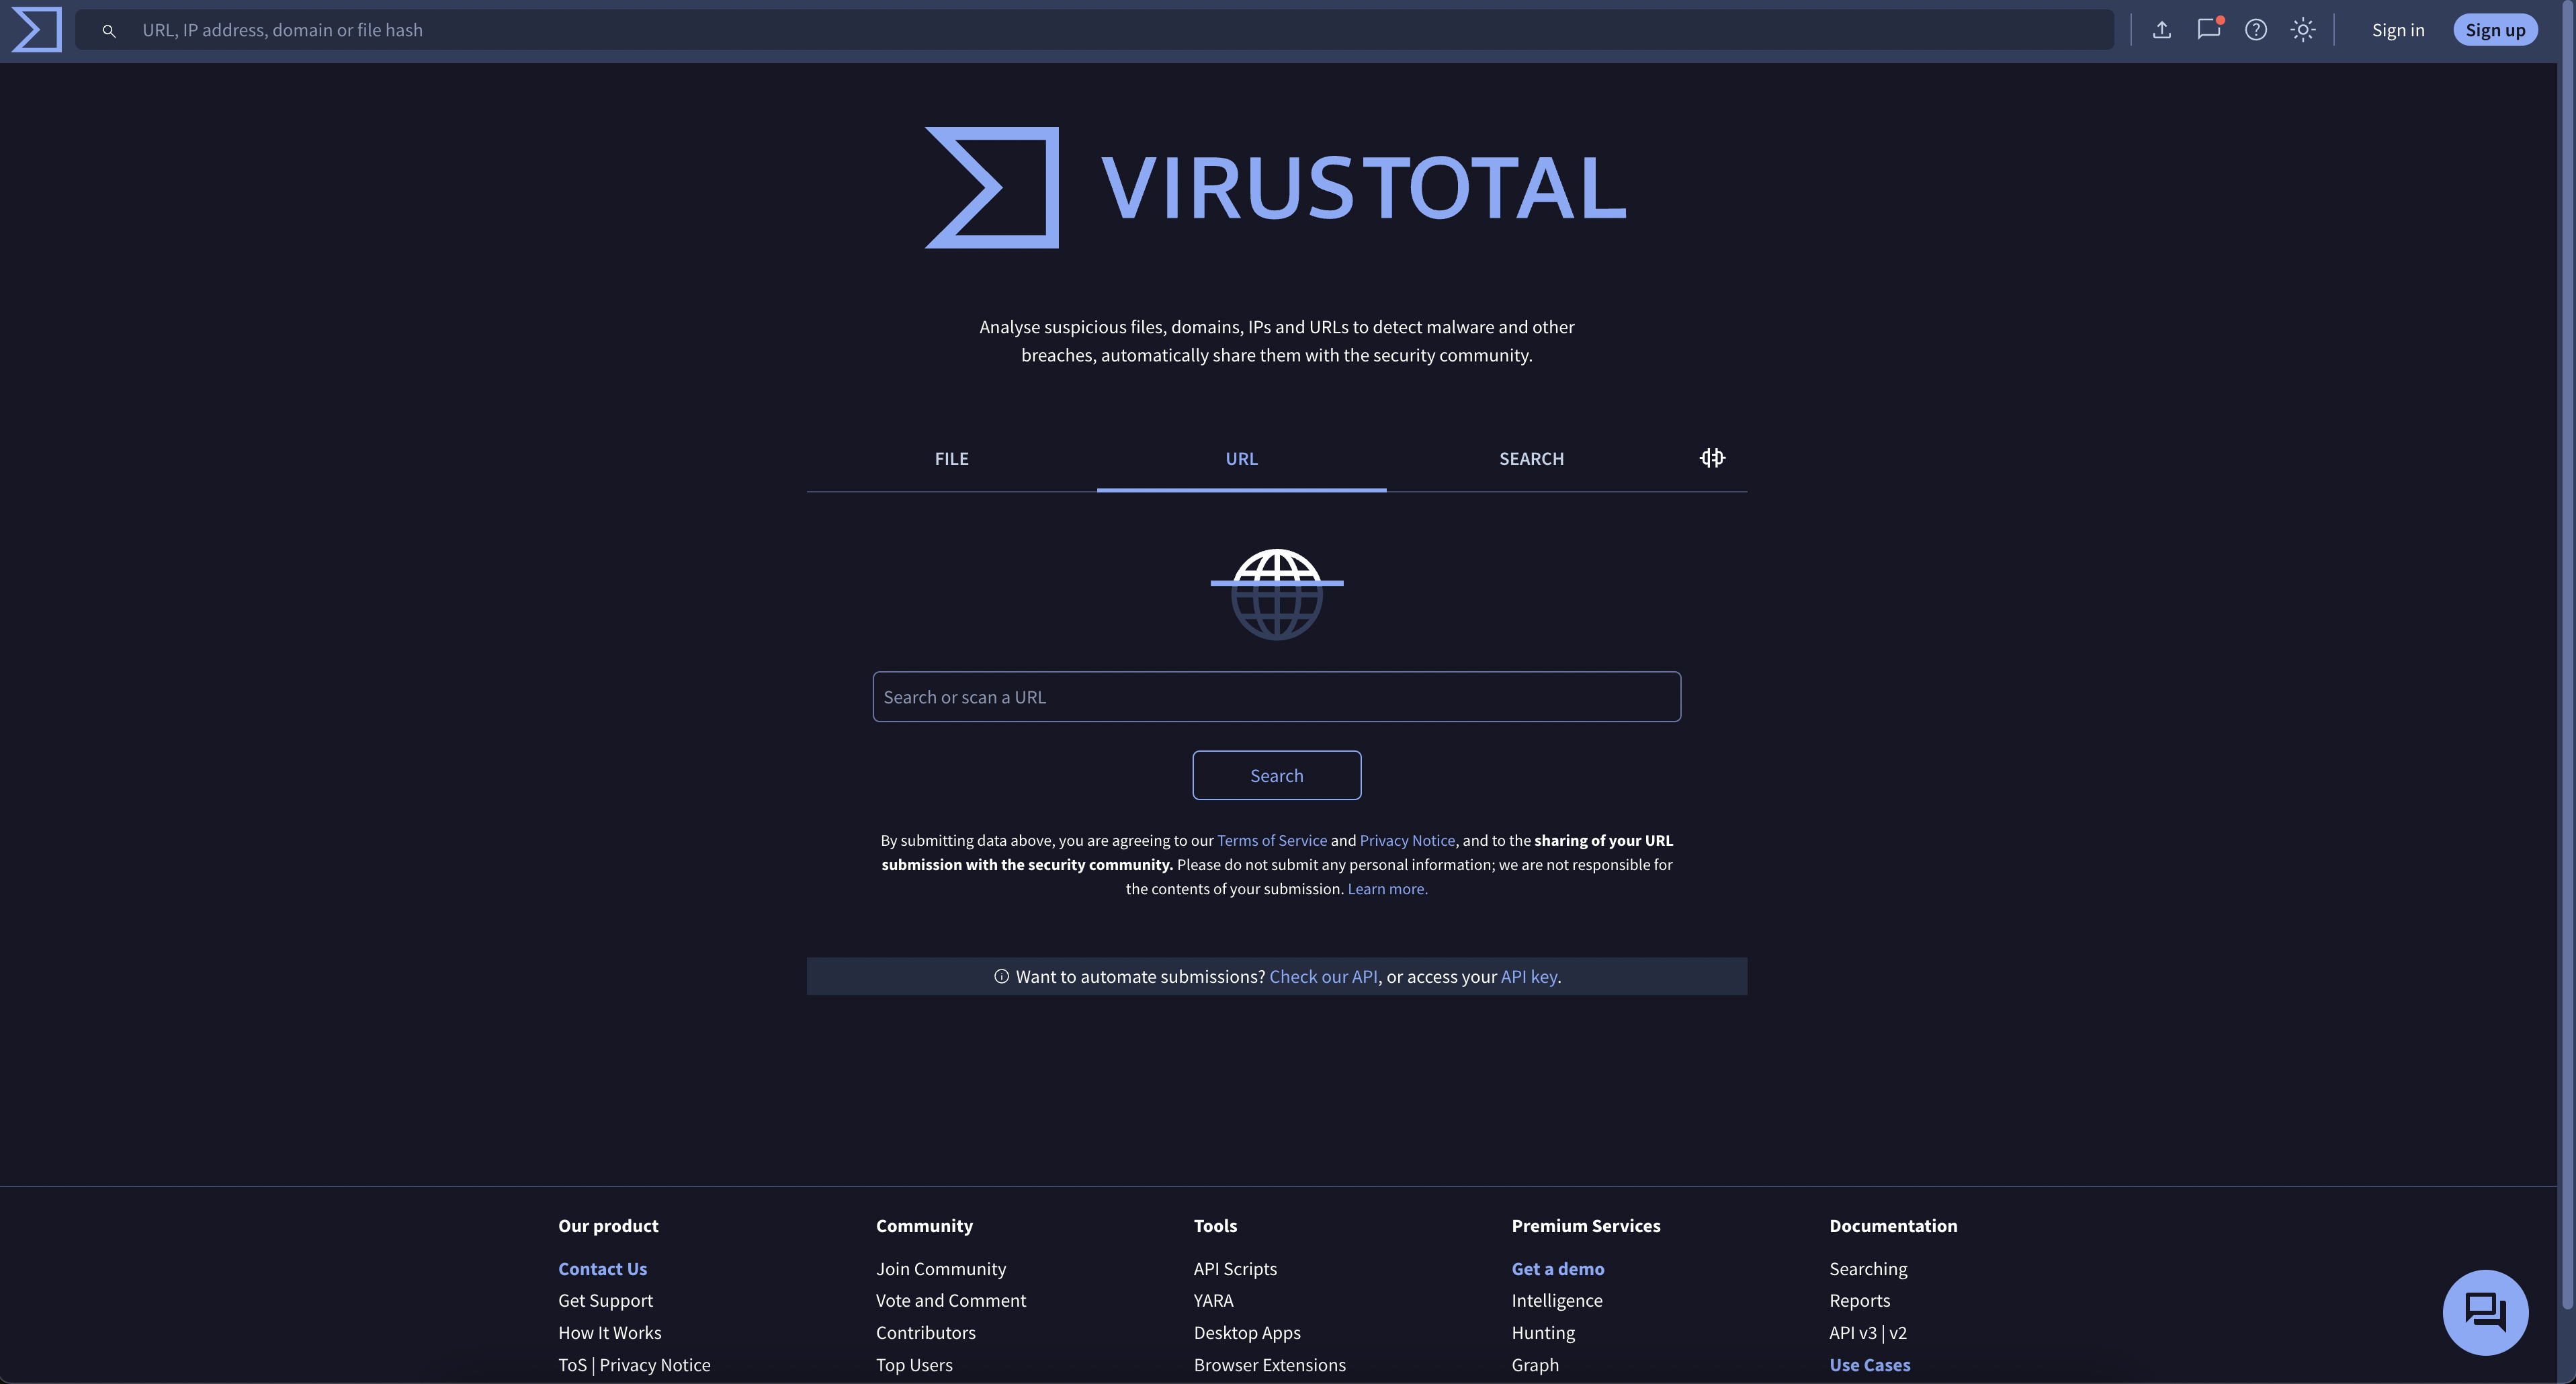Open the v2 API documentation link
The image size is (2576, 1384).
1898,1333
